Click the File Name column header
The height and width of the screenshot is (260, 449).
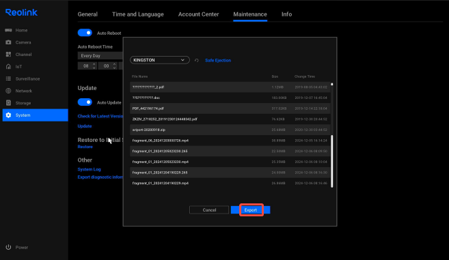(139, 76)
